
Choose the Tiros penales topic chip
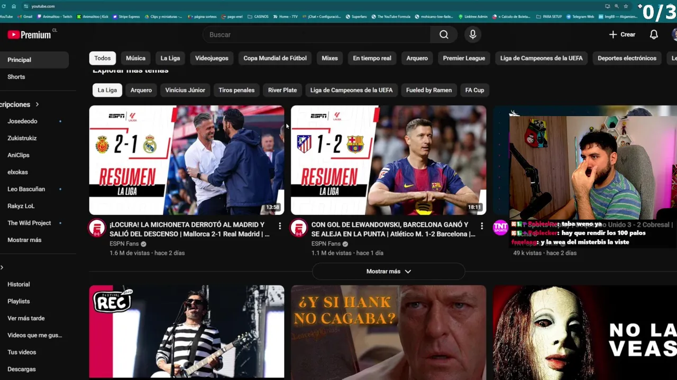[236, 90]
